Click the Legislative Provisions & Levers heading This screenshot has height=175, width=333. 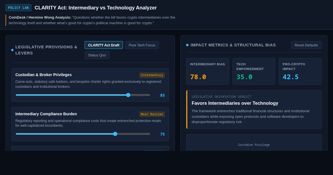[46, 50]
